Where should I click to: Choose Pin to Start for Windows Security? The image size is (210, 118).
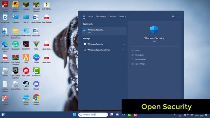(139, 55)
